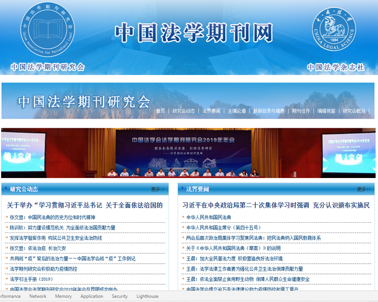This screenshot has width=378, height=302.
Task: Open the 主编论道 navigation item
Action: (x=237, y=111)
